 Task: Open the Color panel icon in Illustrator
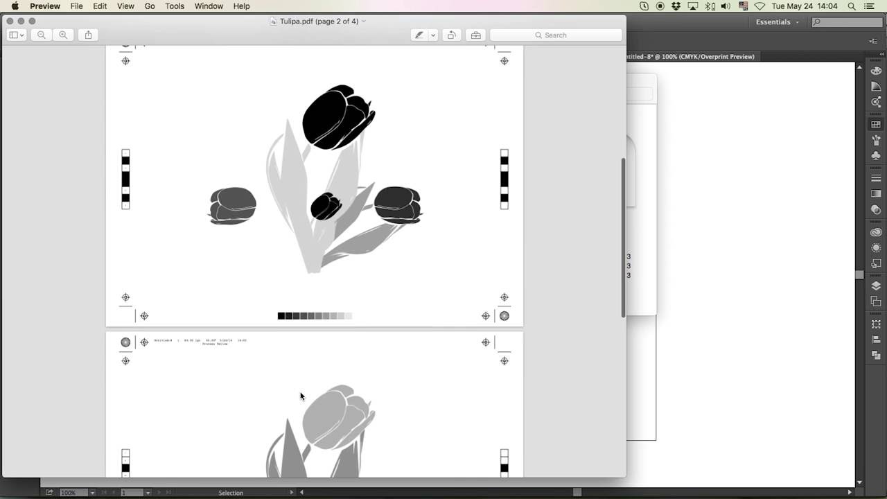click(876, 71)
